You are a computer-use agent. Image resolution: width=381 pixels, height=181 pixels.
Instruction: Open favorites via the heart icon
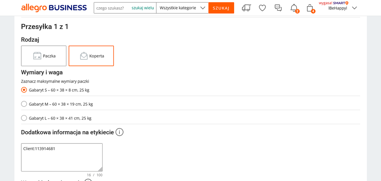262,8
